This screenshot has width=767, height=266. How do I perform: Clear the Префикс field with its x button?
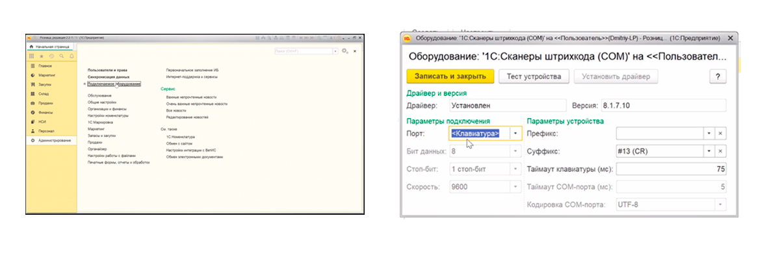click(x=721, y=133)
